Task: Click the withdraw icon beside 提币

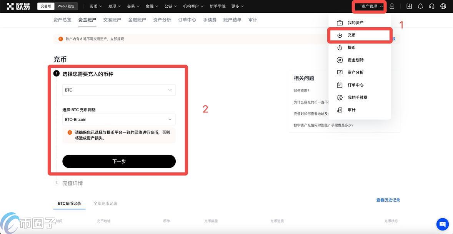Action: click(340, 48)
